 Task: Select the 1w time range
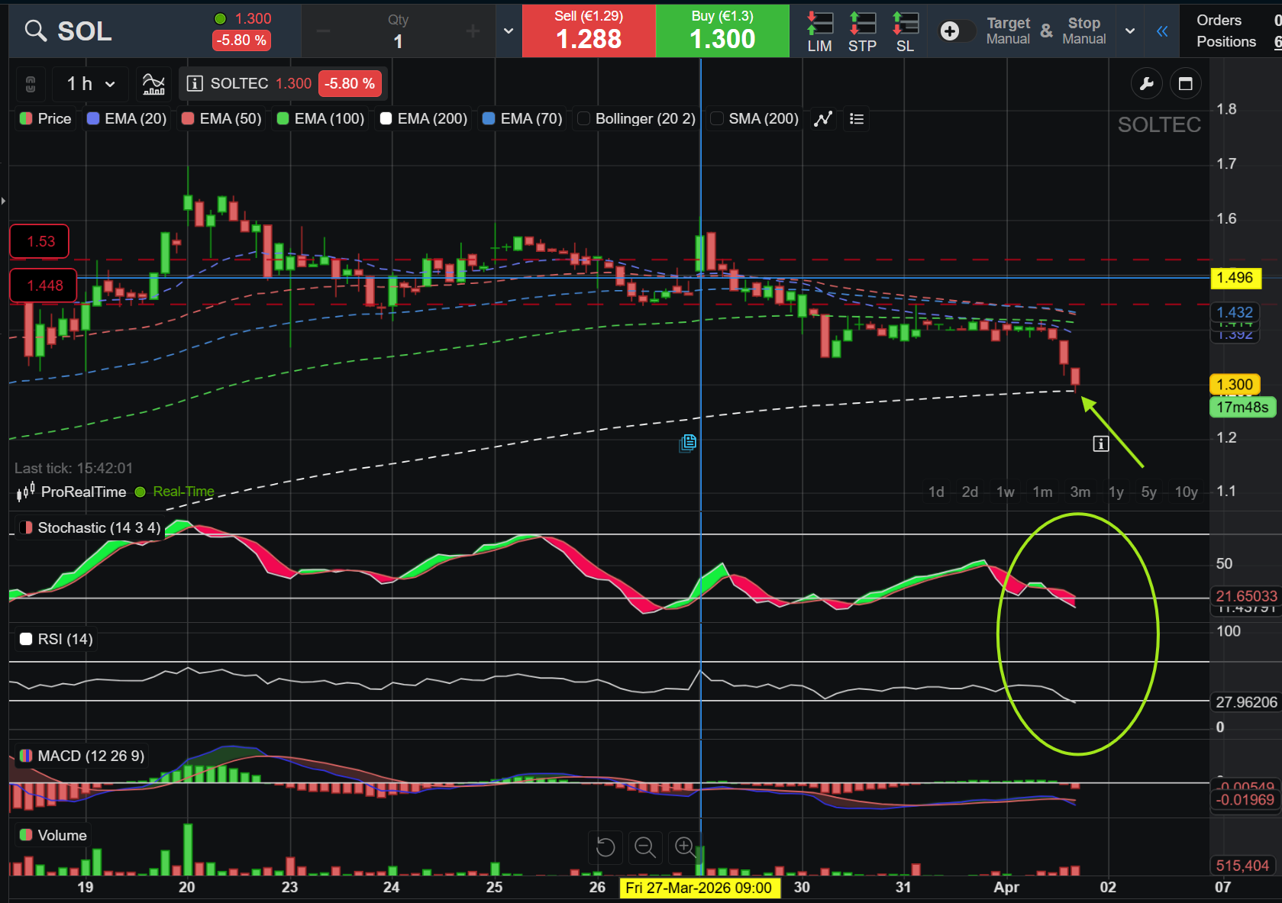[1005, 492]
